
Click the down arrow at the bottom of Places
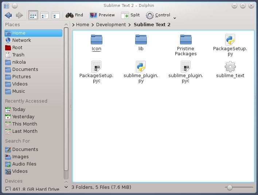pos(66,187)
